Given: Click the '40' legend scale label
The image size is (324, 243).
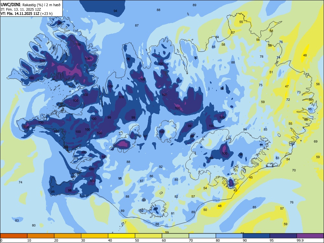Looking at the screenshot, I should (110, 240).
